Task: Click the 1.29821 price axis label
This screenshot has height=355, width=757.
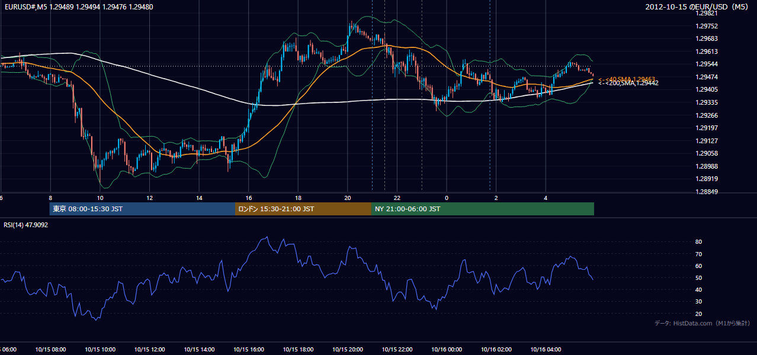Action: pyautogui.click(x=707, y=13)
